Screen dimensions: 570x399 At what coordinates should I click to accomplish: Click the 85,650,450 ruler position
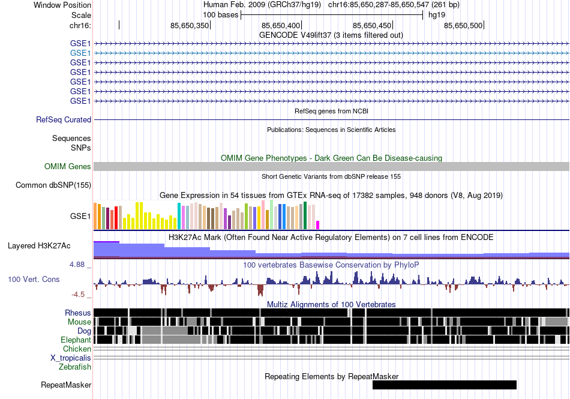pos(372,25)
